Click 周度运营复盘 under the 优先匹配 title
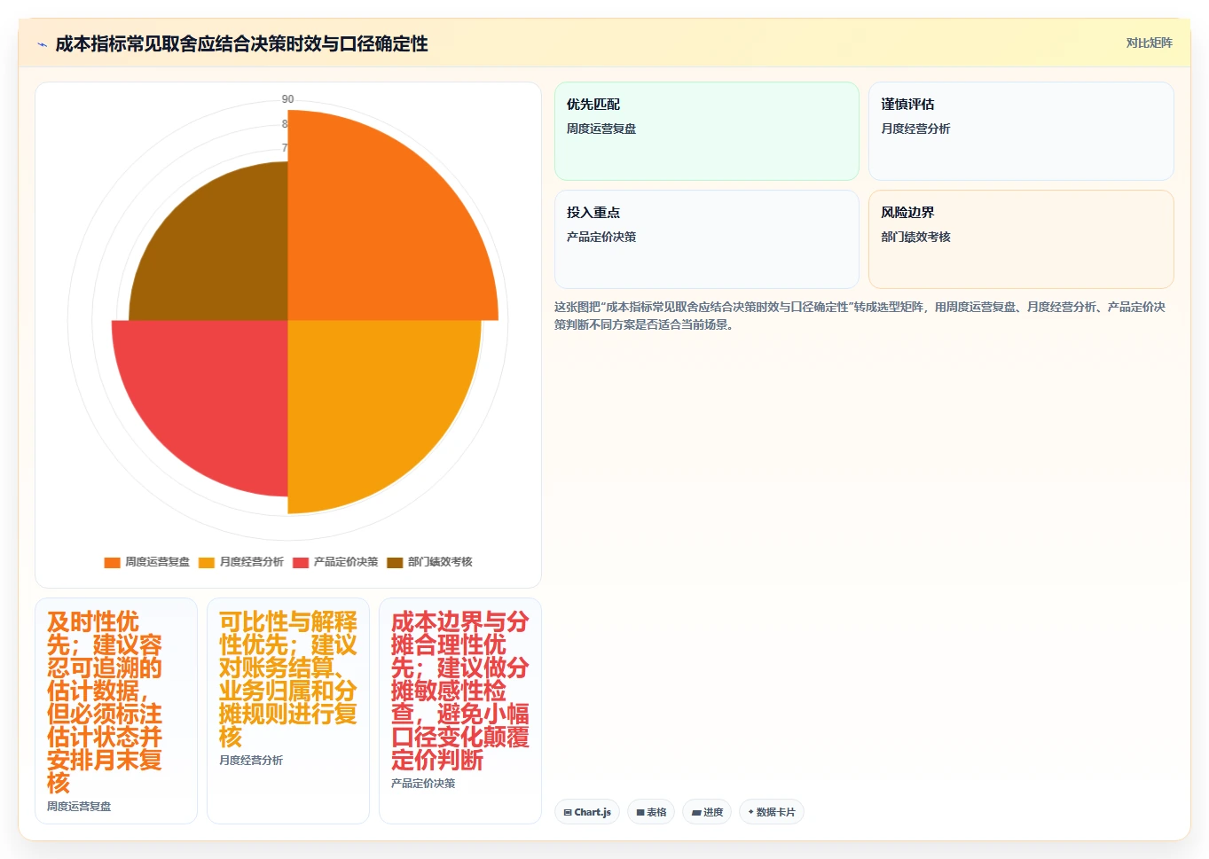1209x859 pixels. click(601, 129)
